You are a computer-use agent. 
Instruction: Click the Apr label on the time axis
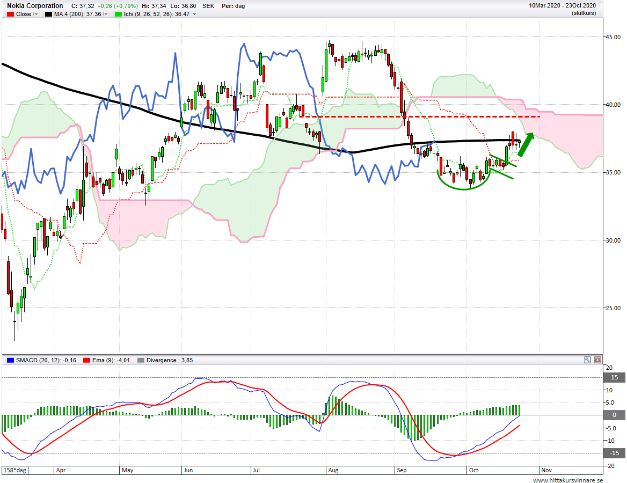point(61,470)
